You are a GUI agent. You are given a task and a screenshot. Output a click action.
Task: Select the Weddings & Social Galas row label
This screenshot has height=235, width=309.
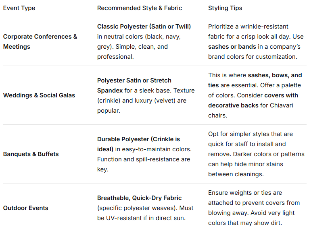click(x=39, y=95)
